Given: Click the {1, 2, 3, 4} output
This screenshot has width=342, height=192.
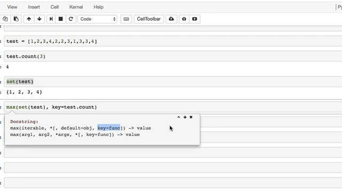Looking at the screenshot, I should (x=24, y=92).
